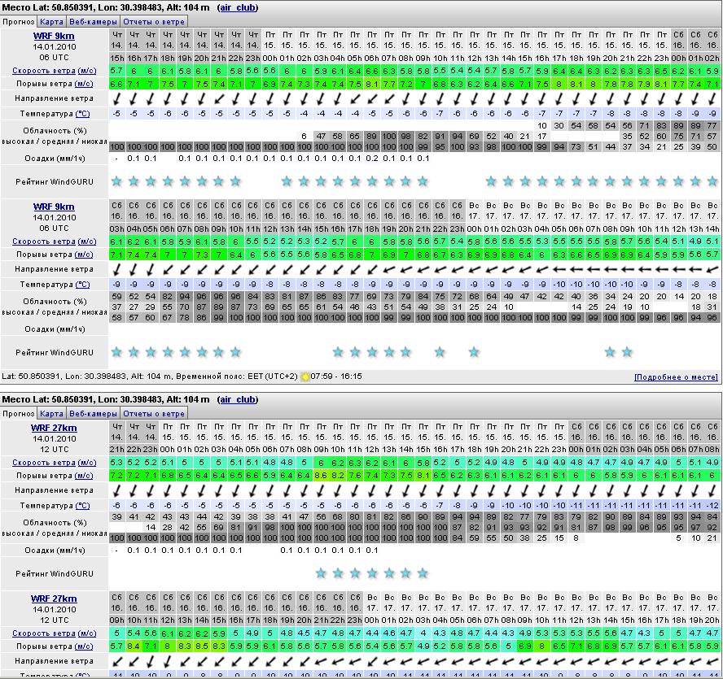Viewport: 723px width, 679px height.
Task: Open the air_club link in the top header
Action: [237, 7]
